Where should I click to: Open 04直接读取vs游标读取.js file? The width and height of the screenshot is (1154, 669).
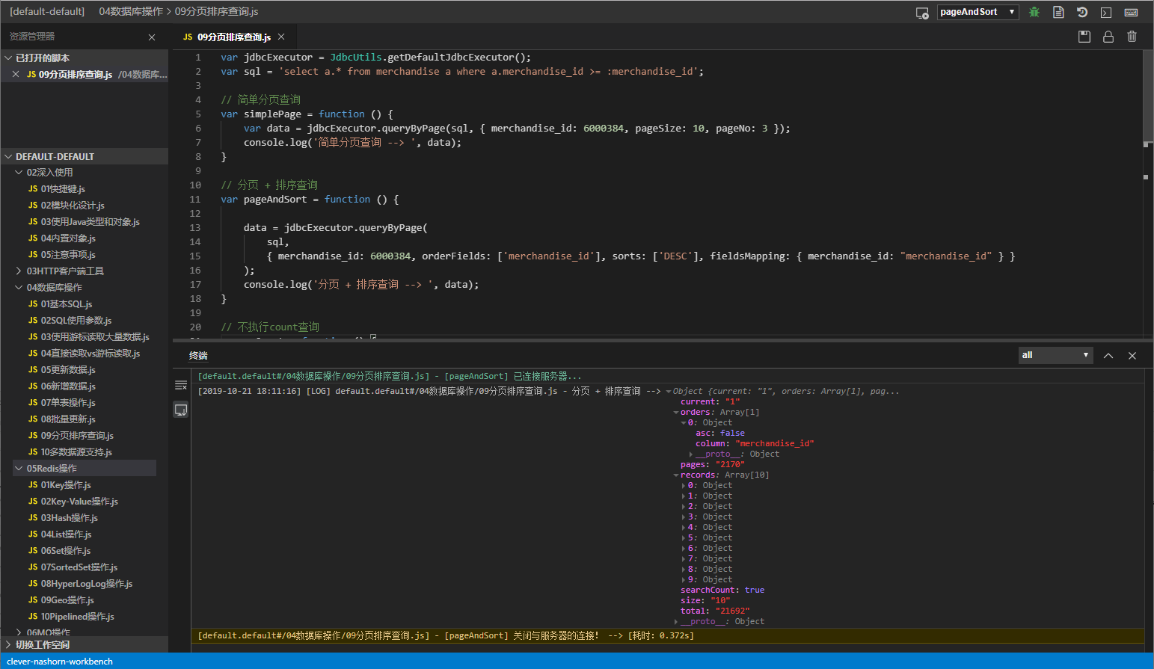point(90,354)
